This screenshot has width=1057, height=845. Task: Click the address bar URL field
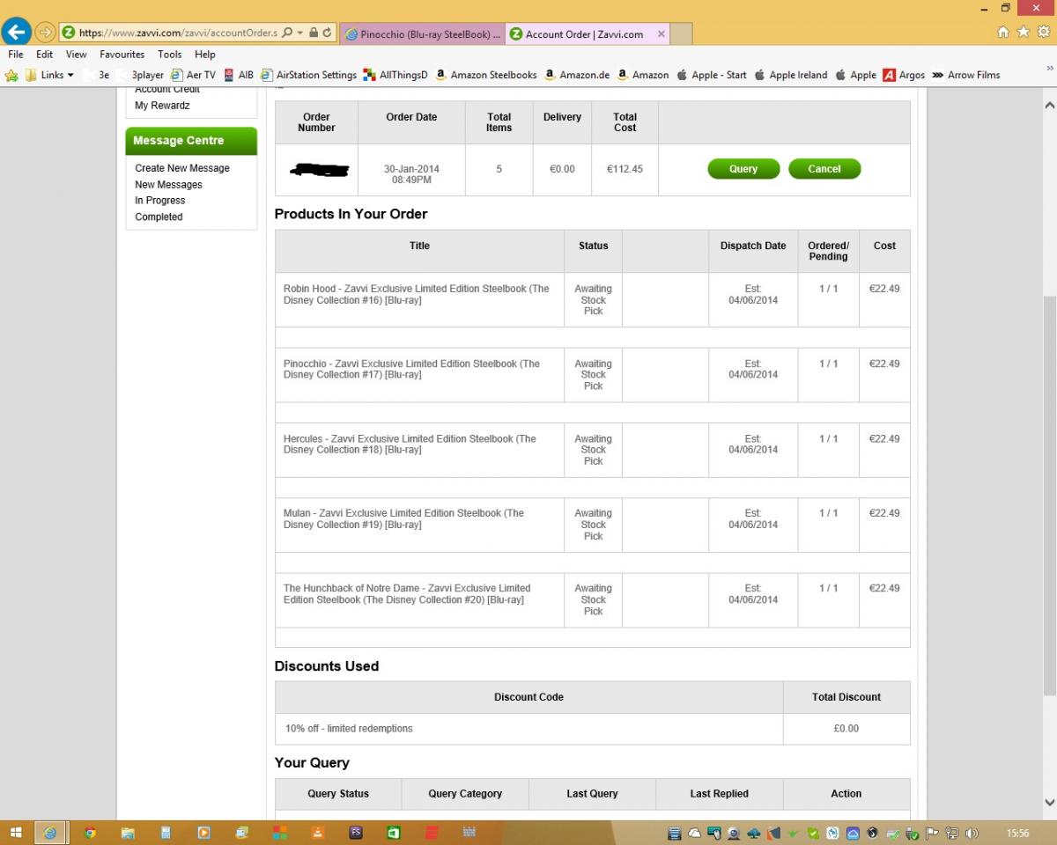[x=177, y=33]
